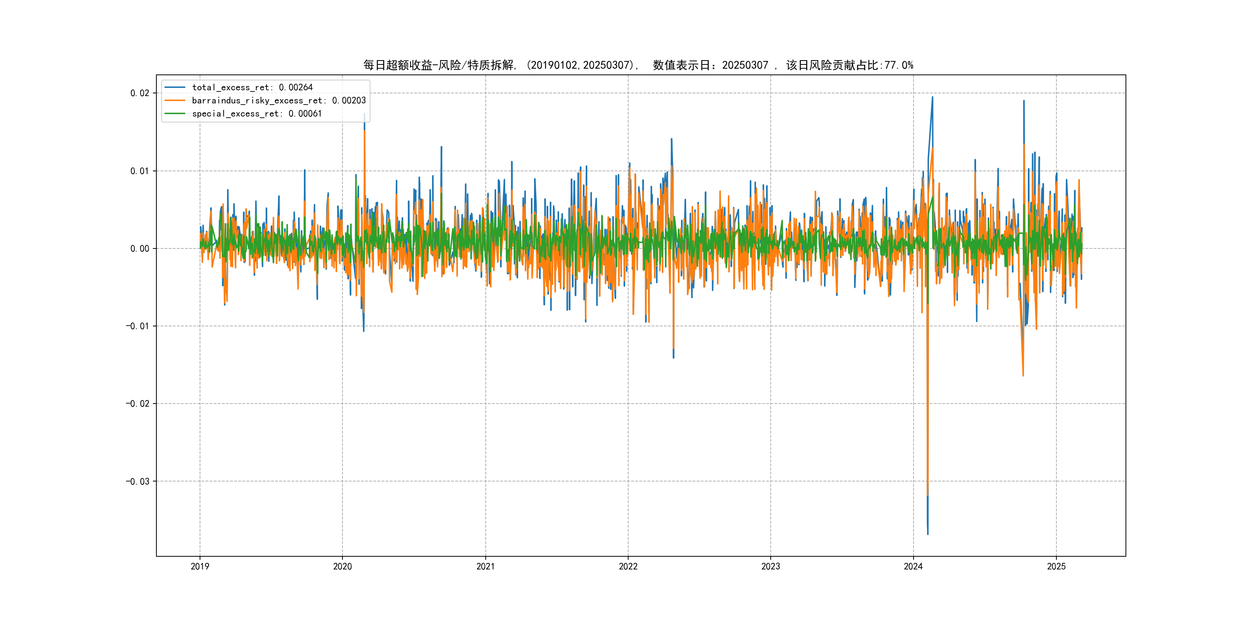Click the -0.02 y-axis tick label
Screen dimensions: 1251x625
tap(137, 404)
